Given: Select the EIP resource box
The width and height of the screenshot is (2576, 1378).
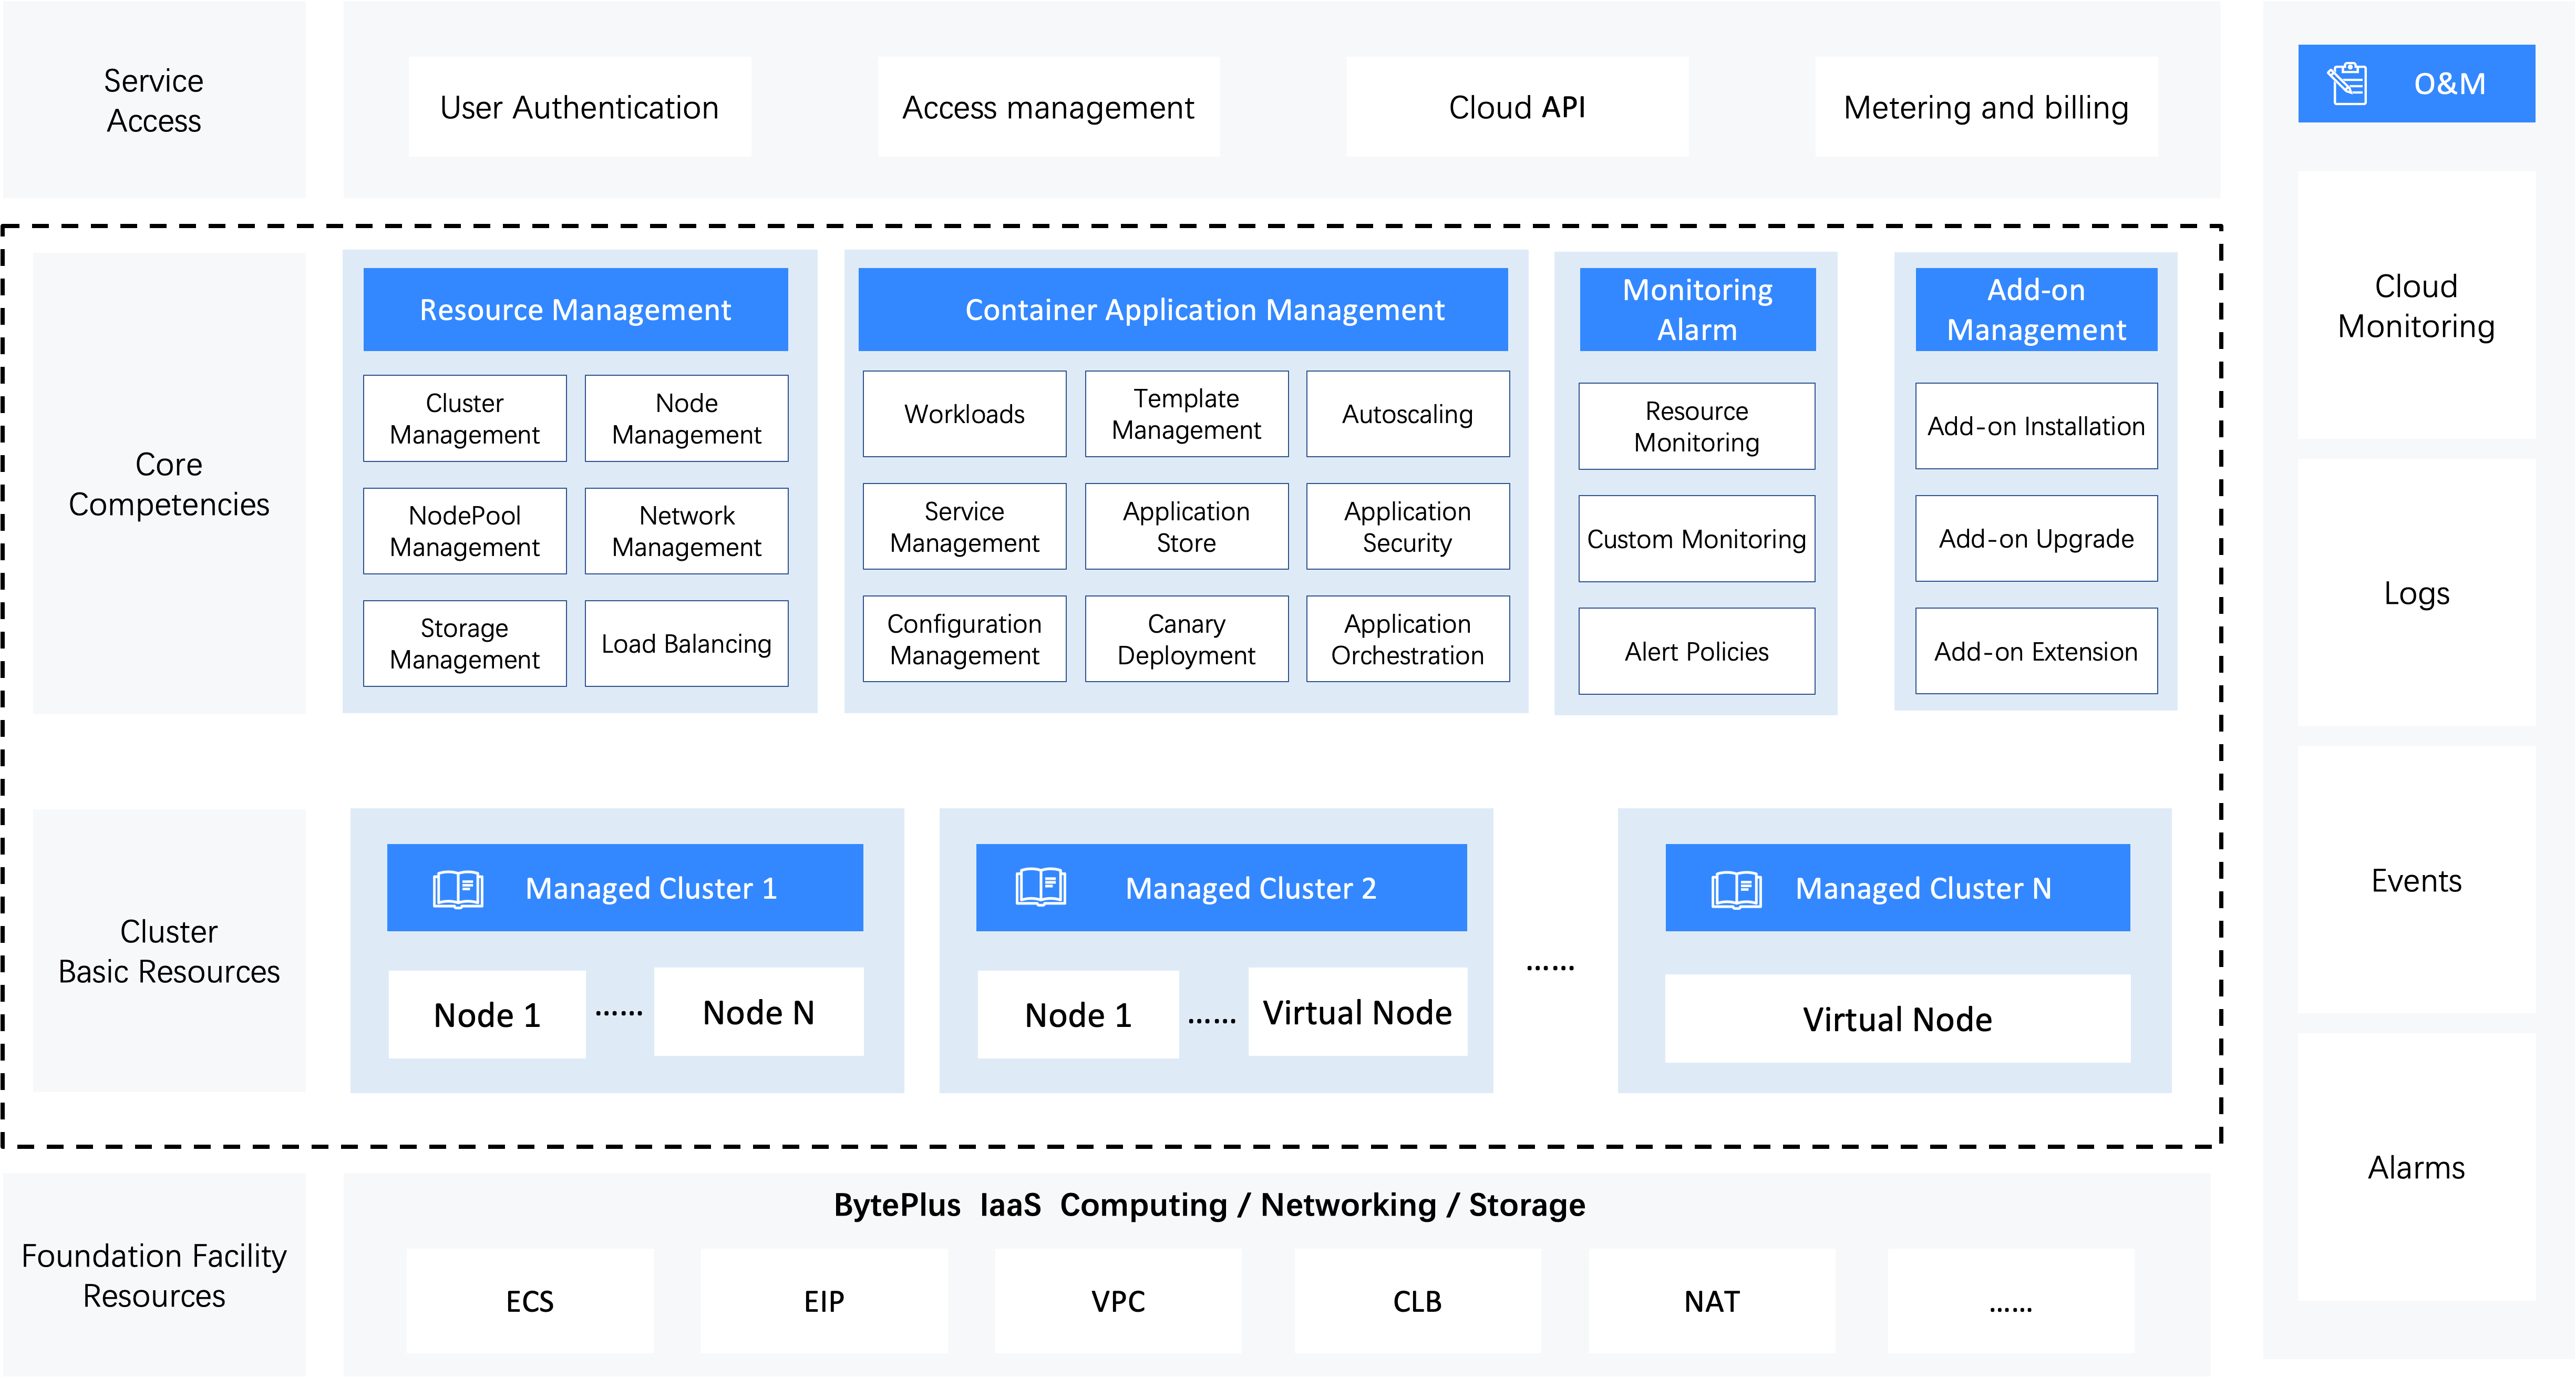Looking at the screenshot, I should (x=824, y=1300).
